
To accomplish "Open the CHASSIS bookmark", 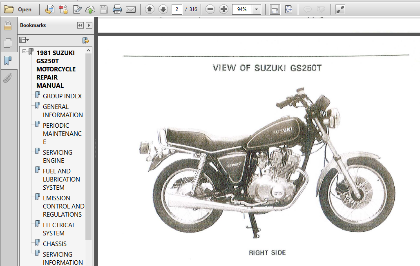I will [x=55, y=244].
